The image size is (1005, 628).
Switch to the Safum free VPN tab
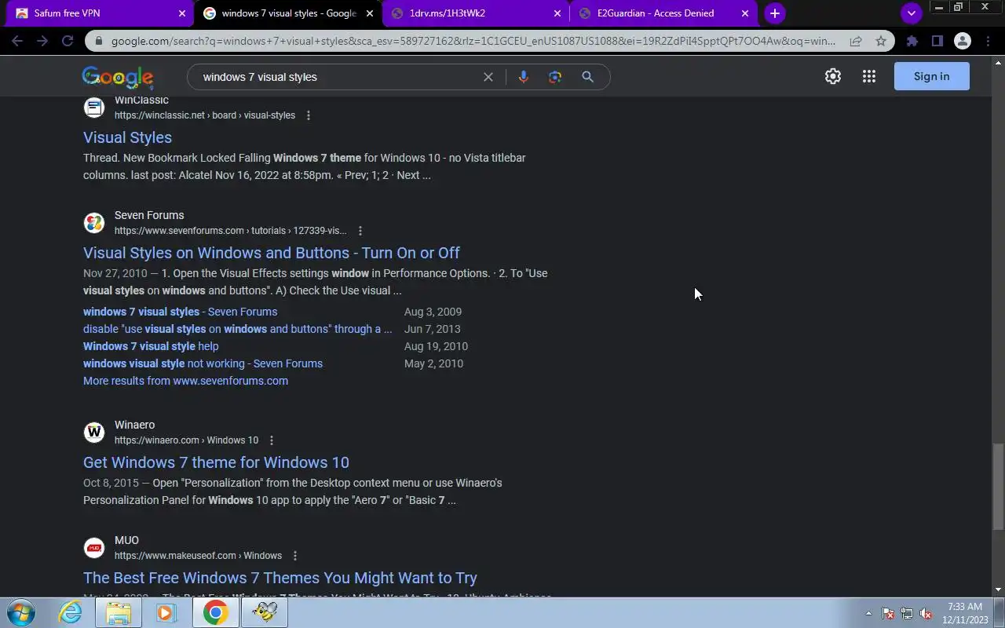coord(100,13)
